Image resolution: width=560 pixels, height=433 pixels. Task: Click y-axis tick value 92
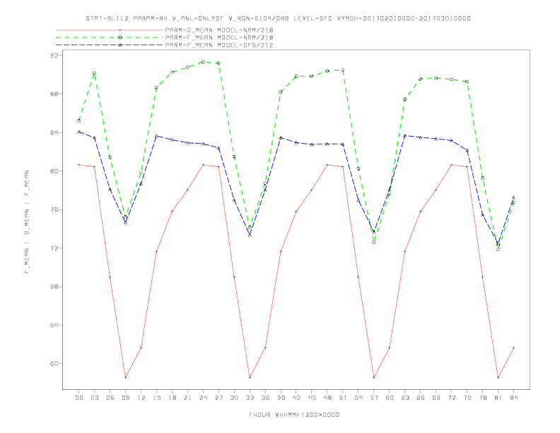tap(54, 55)
